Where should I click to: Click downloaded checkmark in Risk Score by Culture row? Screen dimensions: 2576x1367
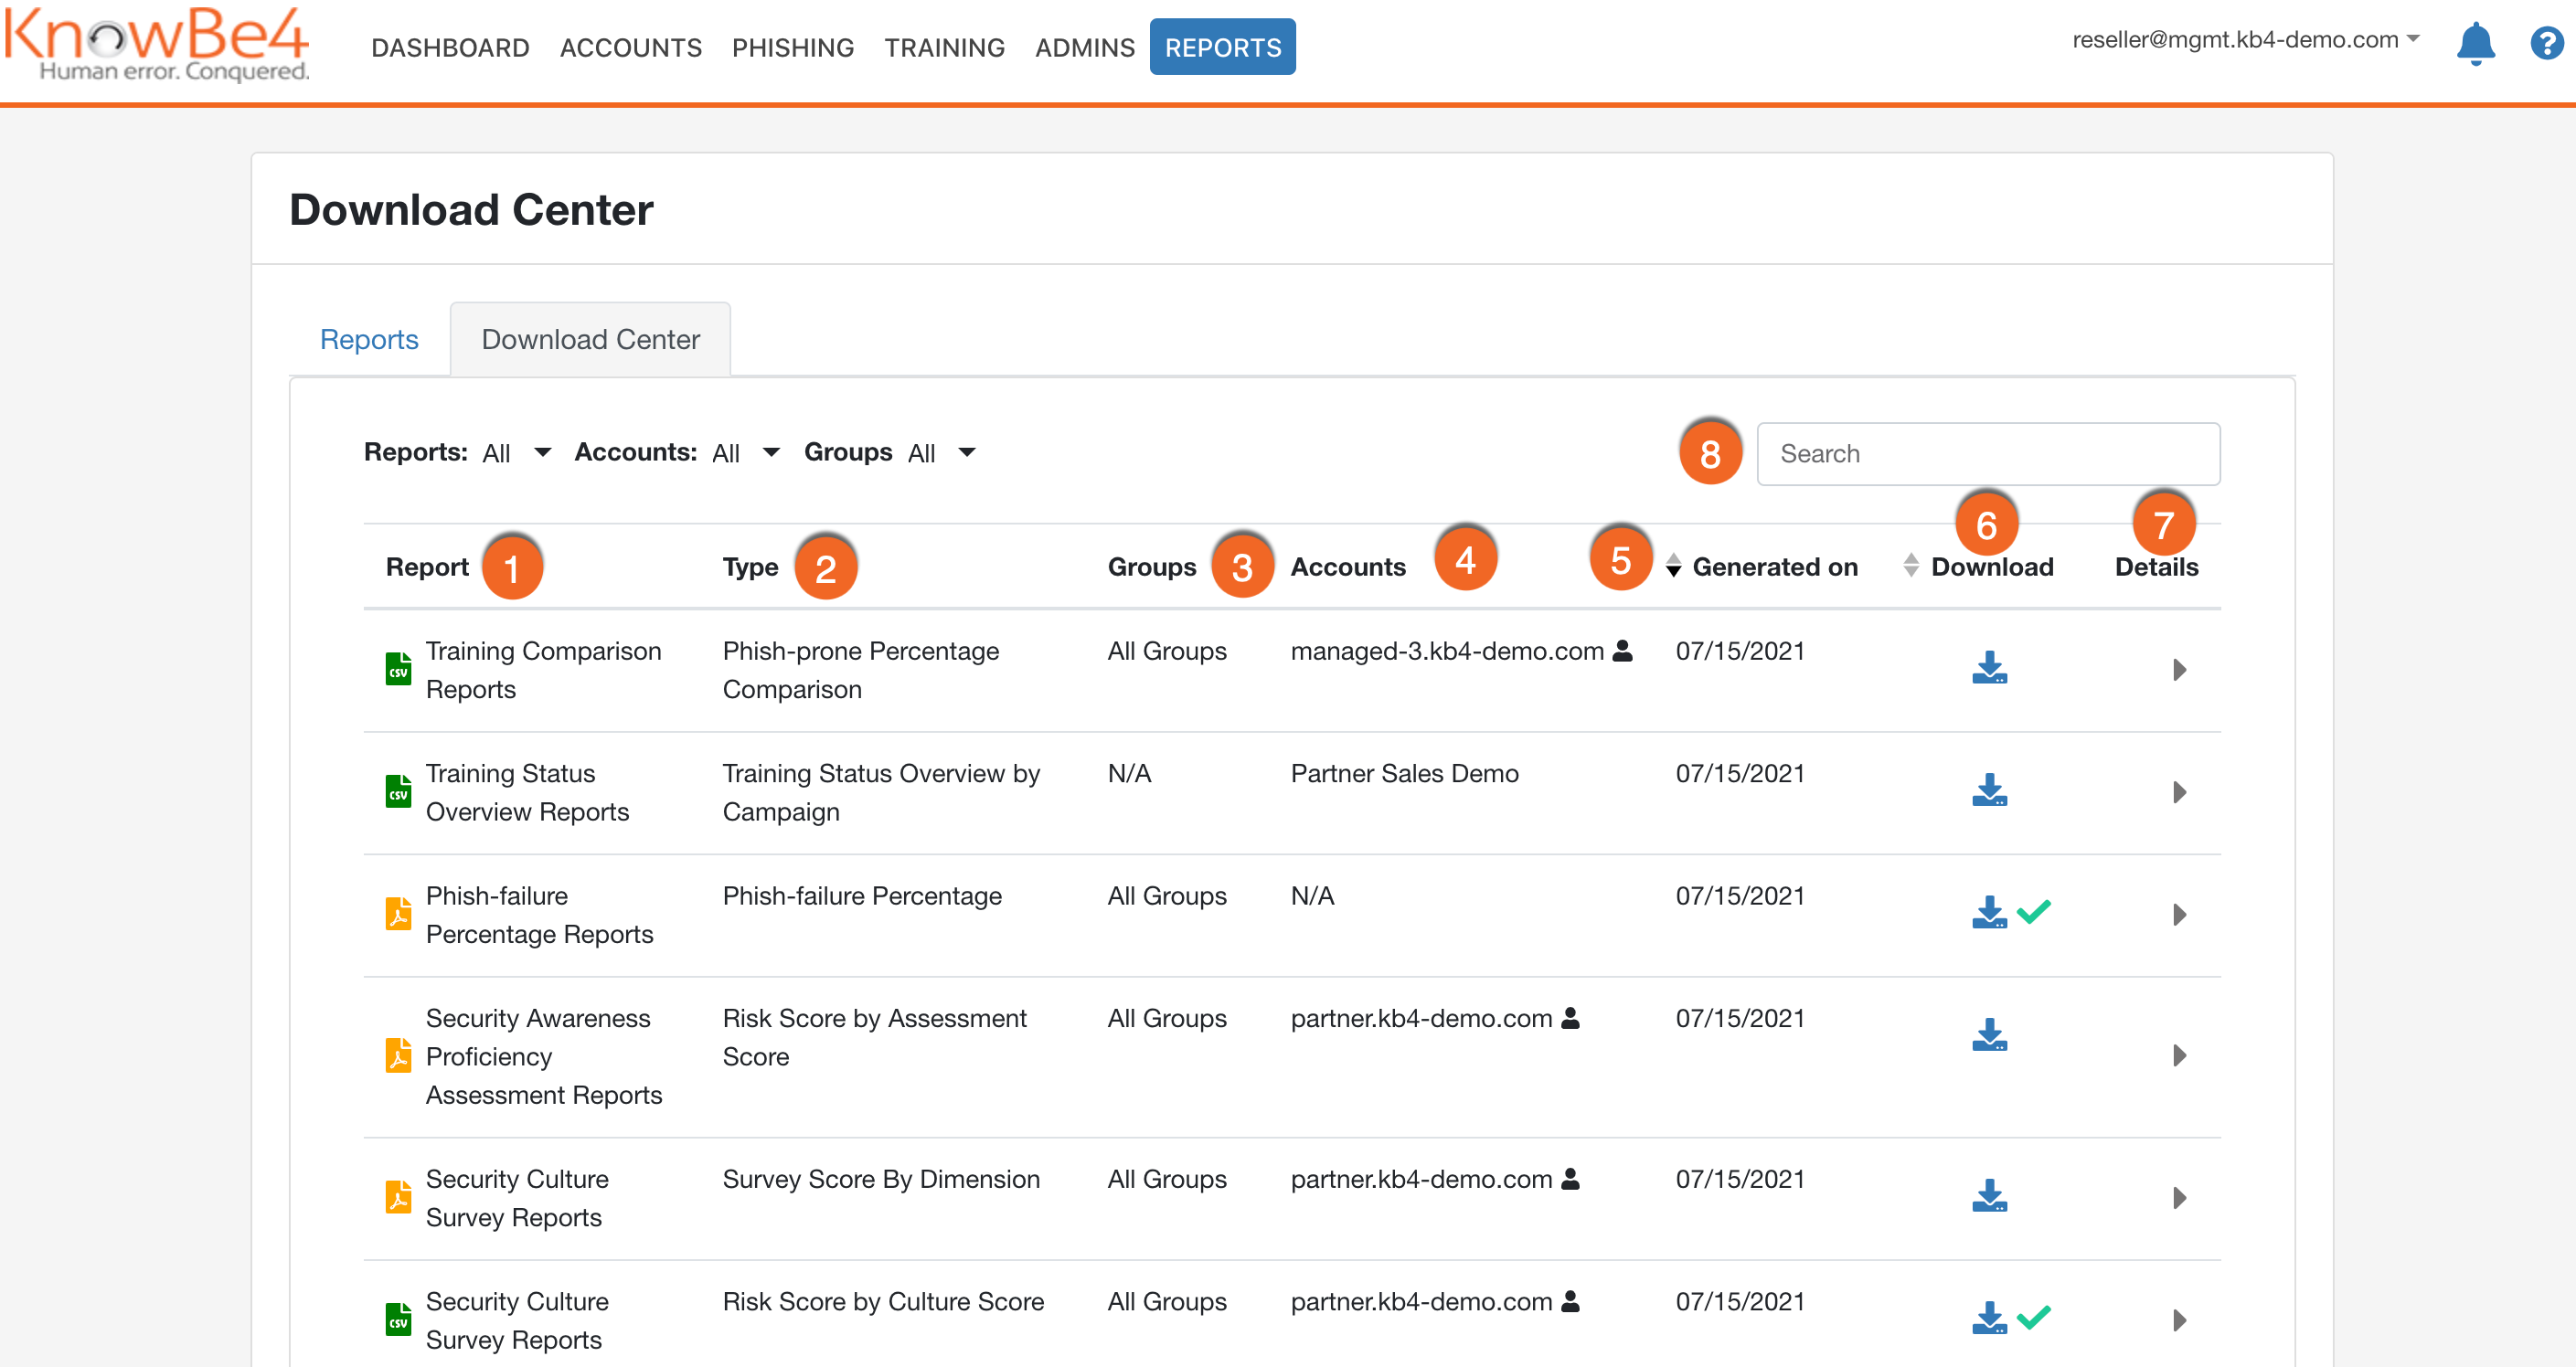2033,1317
